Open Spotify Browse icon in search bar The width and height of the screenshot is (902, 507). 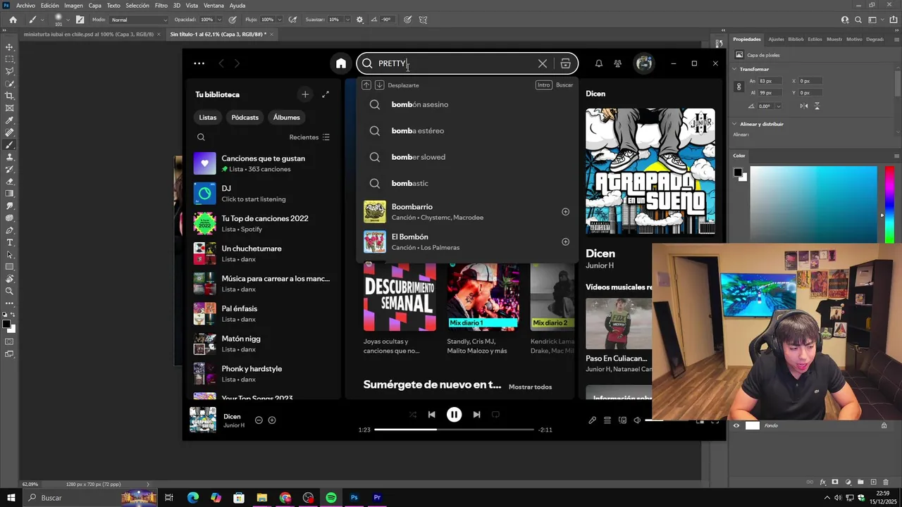click(565, 63)
